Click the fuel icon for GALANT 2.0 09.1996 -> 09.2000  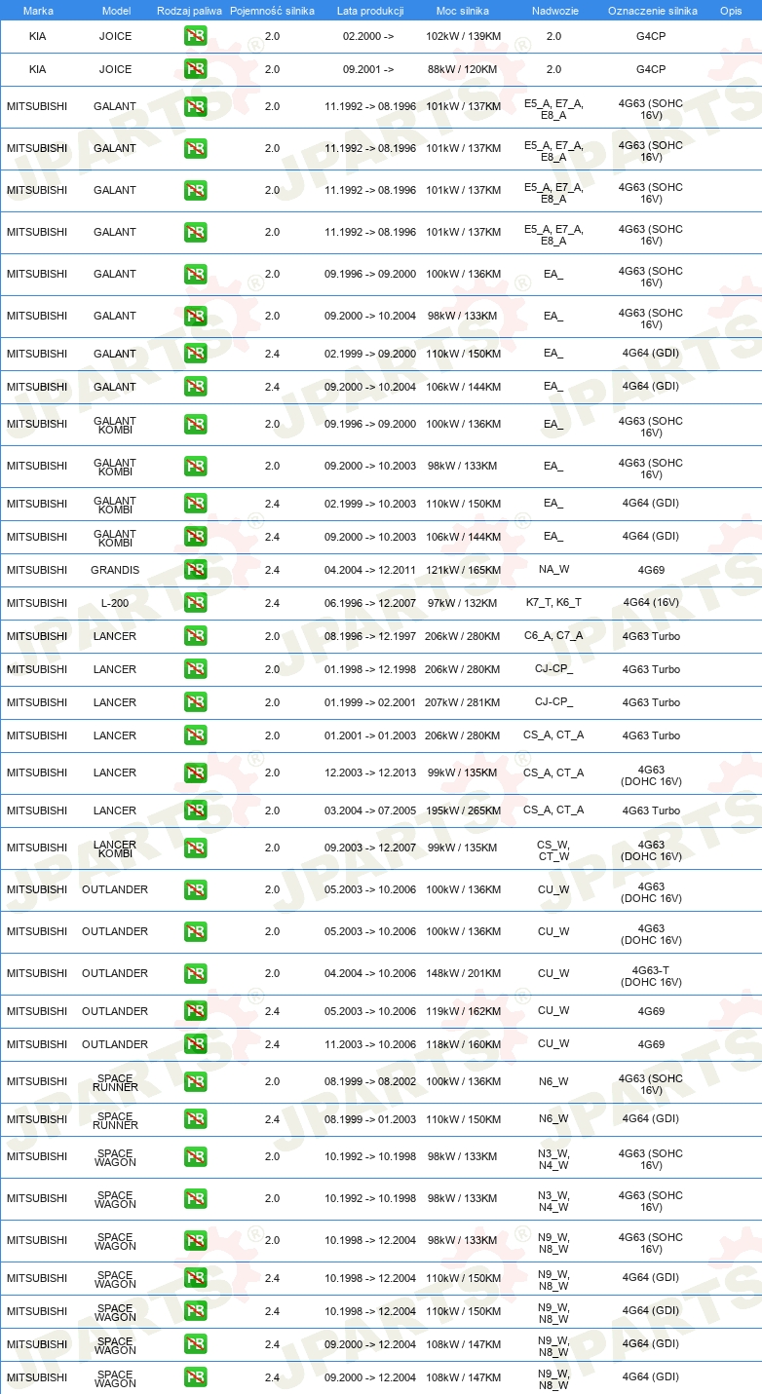(x=195, y=274)
